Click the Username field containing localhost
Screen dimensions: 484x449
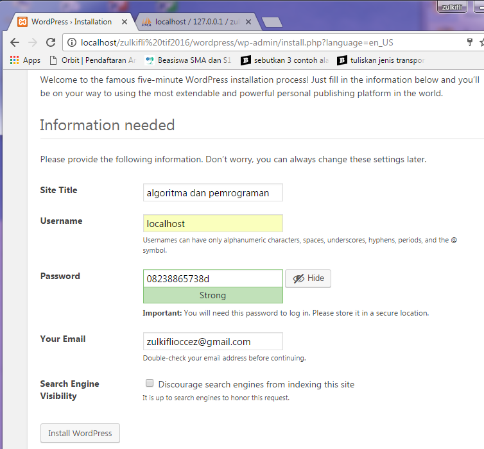[213, 223]
